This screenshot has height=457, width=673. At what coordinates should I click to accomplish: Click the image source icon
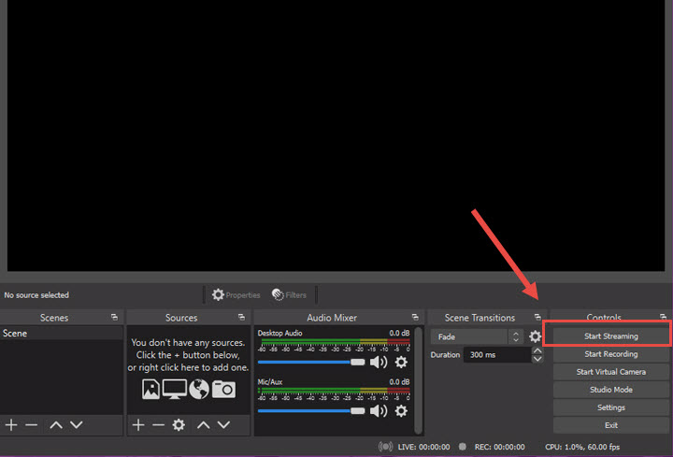150,389
